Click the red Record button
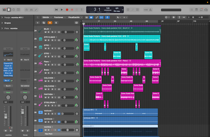210x137 pixels. [x=67, y=10]
